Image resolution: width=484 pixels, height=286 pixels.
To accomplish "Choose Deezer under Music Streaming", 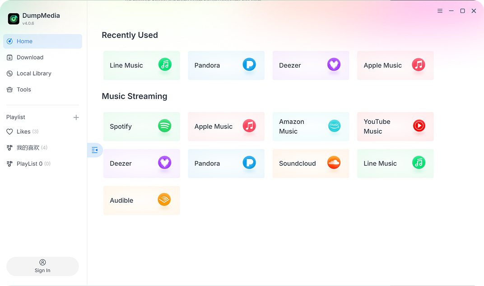I will (x=141, y=163).
